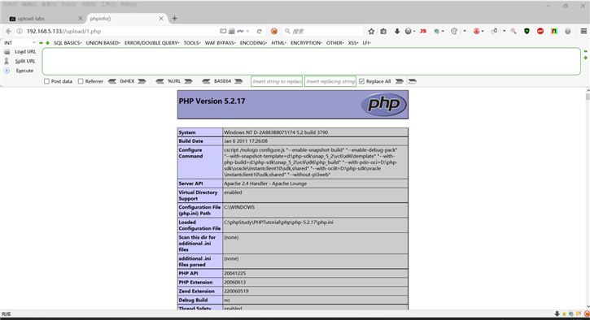Click the PHP logo image
The width and height of the screenshot is (590, 320).
[x=384, y=104]
